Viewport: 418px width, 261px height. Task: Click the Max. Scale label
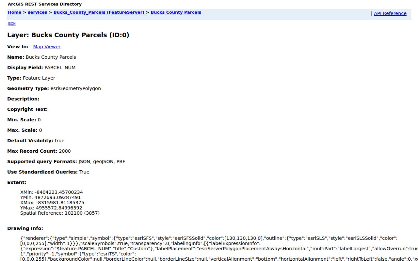(x=22, y=130)
